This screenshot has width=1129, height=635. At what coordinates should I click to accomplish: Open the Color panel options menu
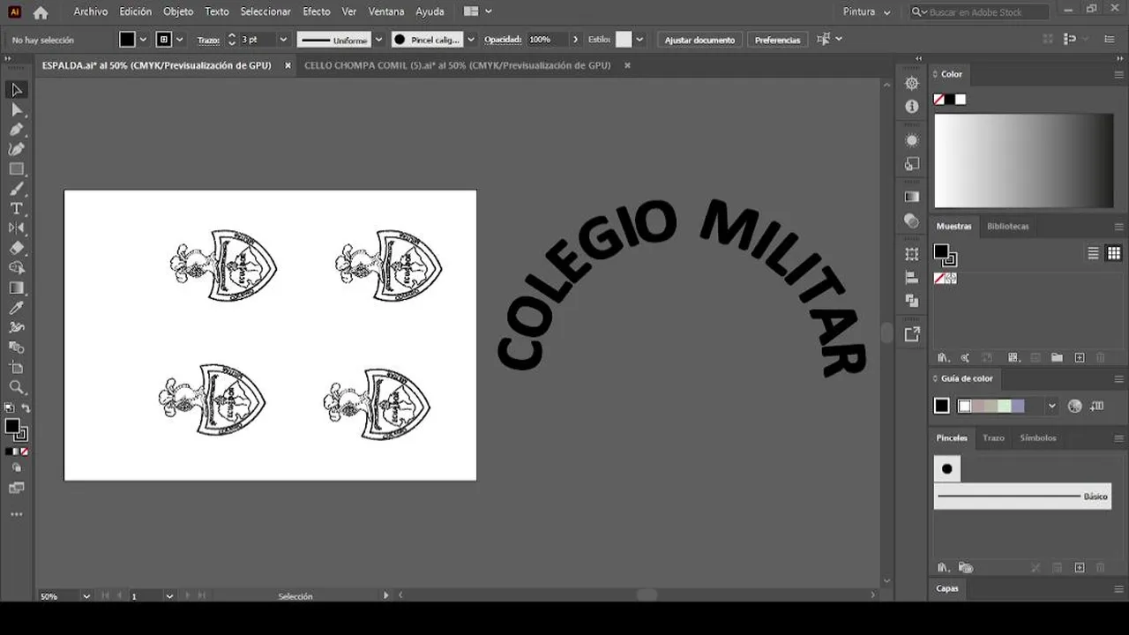tap(1118, 74)
